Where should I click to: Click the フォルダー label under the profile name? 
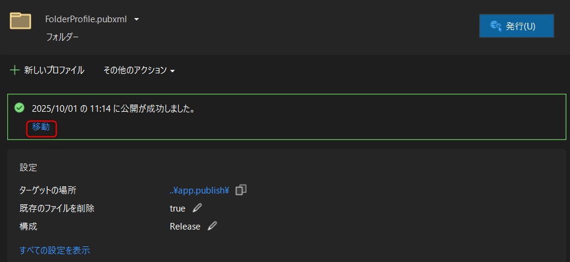click(63, 37)
